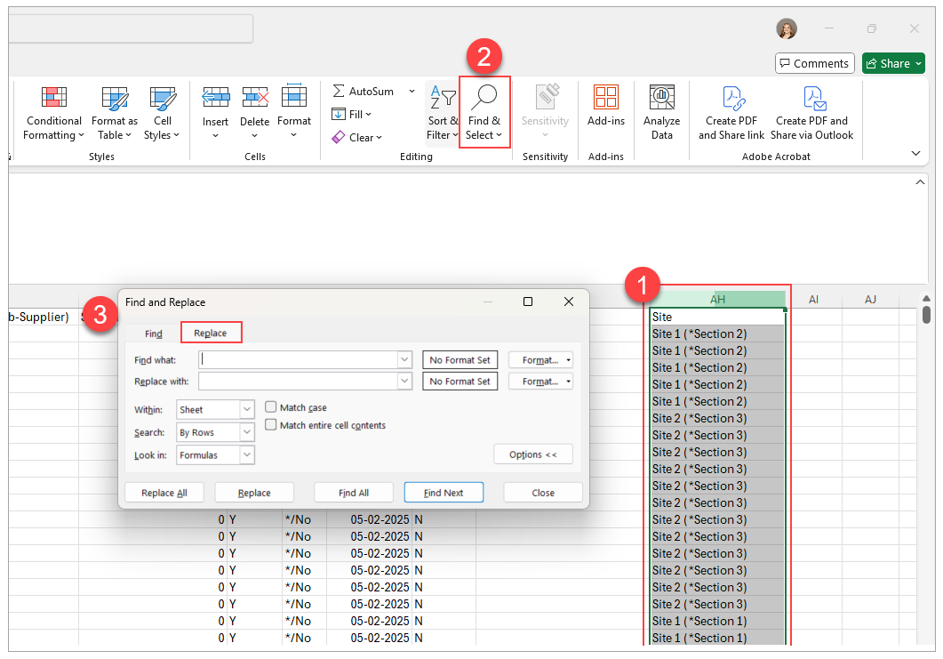This screenshot has width=943, height=659.
Task: Click the Insert cells icon
Action: 215,98
